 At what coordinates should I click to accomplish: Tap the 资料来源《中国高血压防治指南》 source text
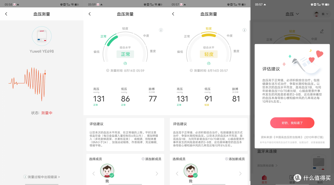coord(292,137)
